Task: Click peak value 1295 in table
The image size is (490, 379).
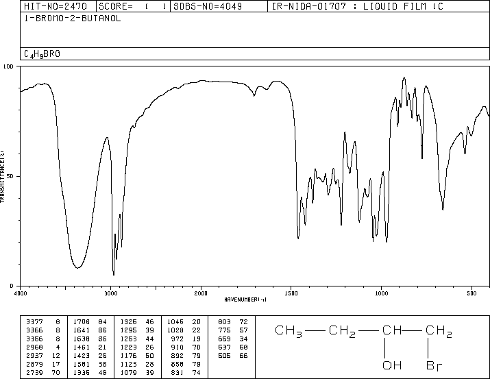Action: [128, 330]
